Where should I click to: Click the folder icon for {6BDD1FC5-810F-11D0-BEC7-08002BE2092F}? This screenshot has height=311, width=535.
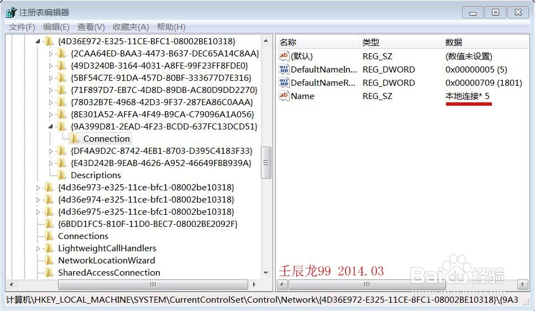(49, 224)
